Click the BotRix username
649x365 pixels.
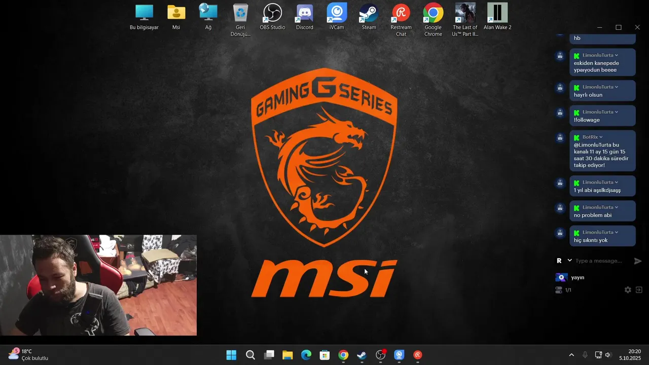[590, 137]
